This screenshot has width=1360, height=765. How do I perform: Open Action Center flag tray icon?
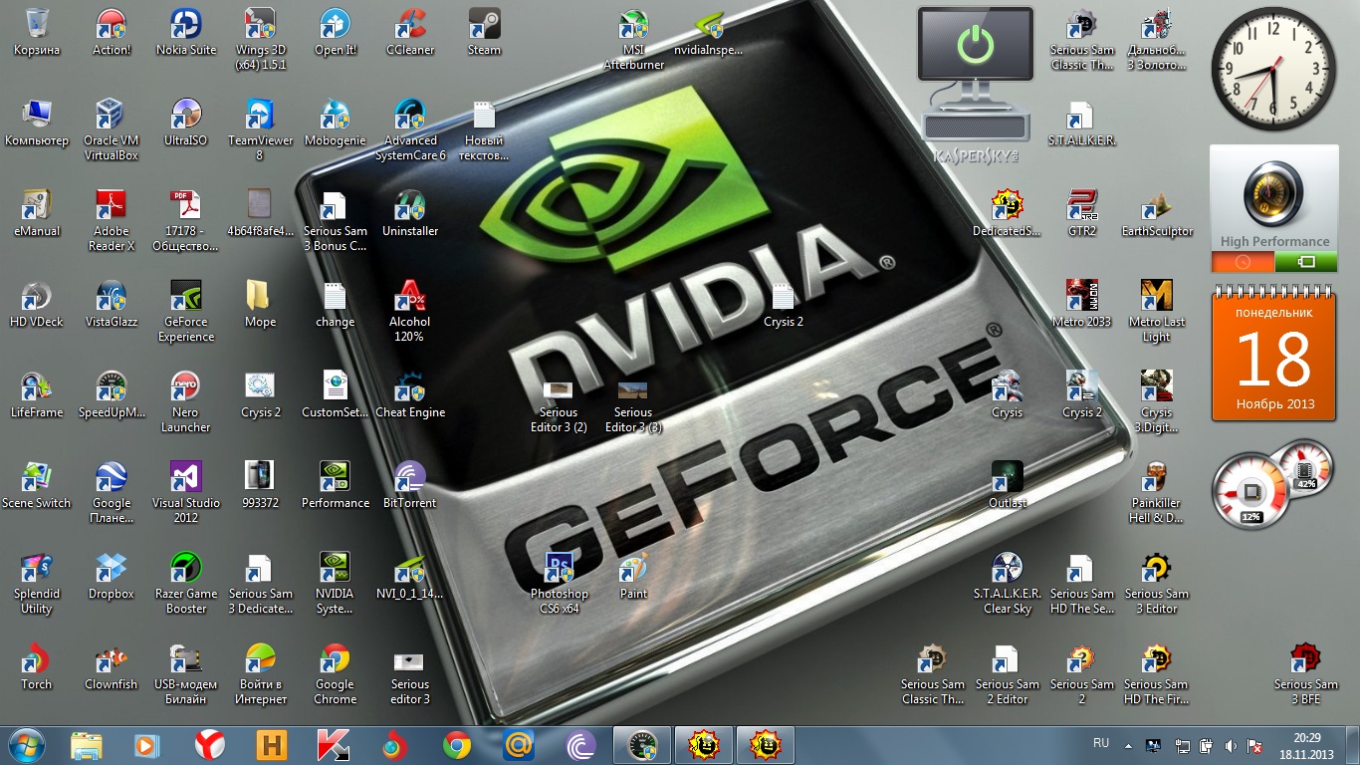click(x=1255, y=745)
